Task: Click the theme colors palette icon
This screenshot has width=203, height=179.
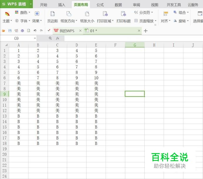Action: point(17,12)
